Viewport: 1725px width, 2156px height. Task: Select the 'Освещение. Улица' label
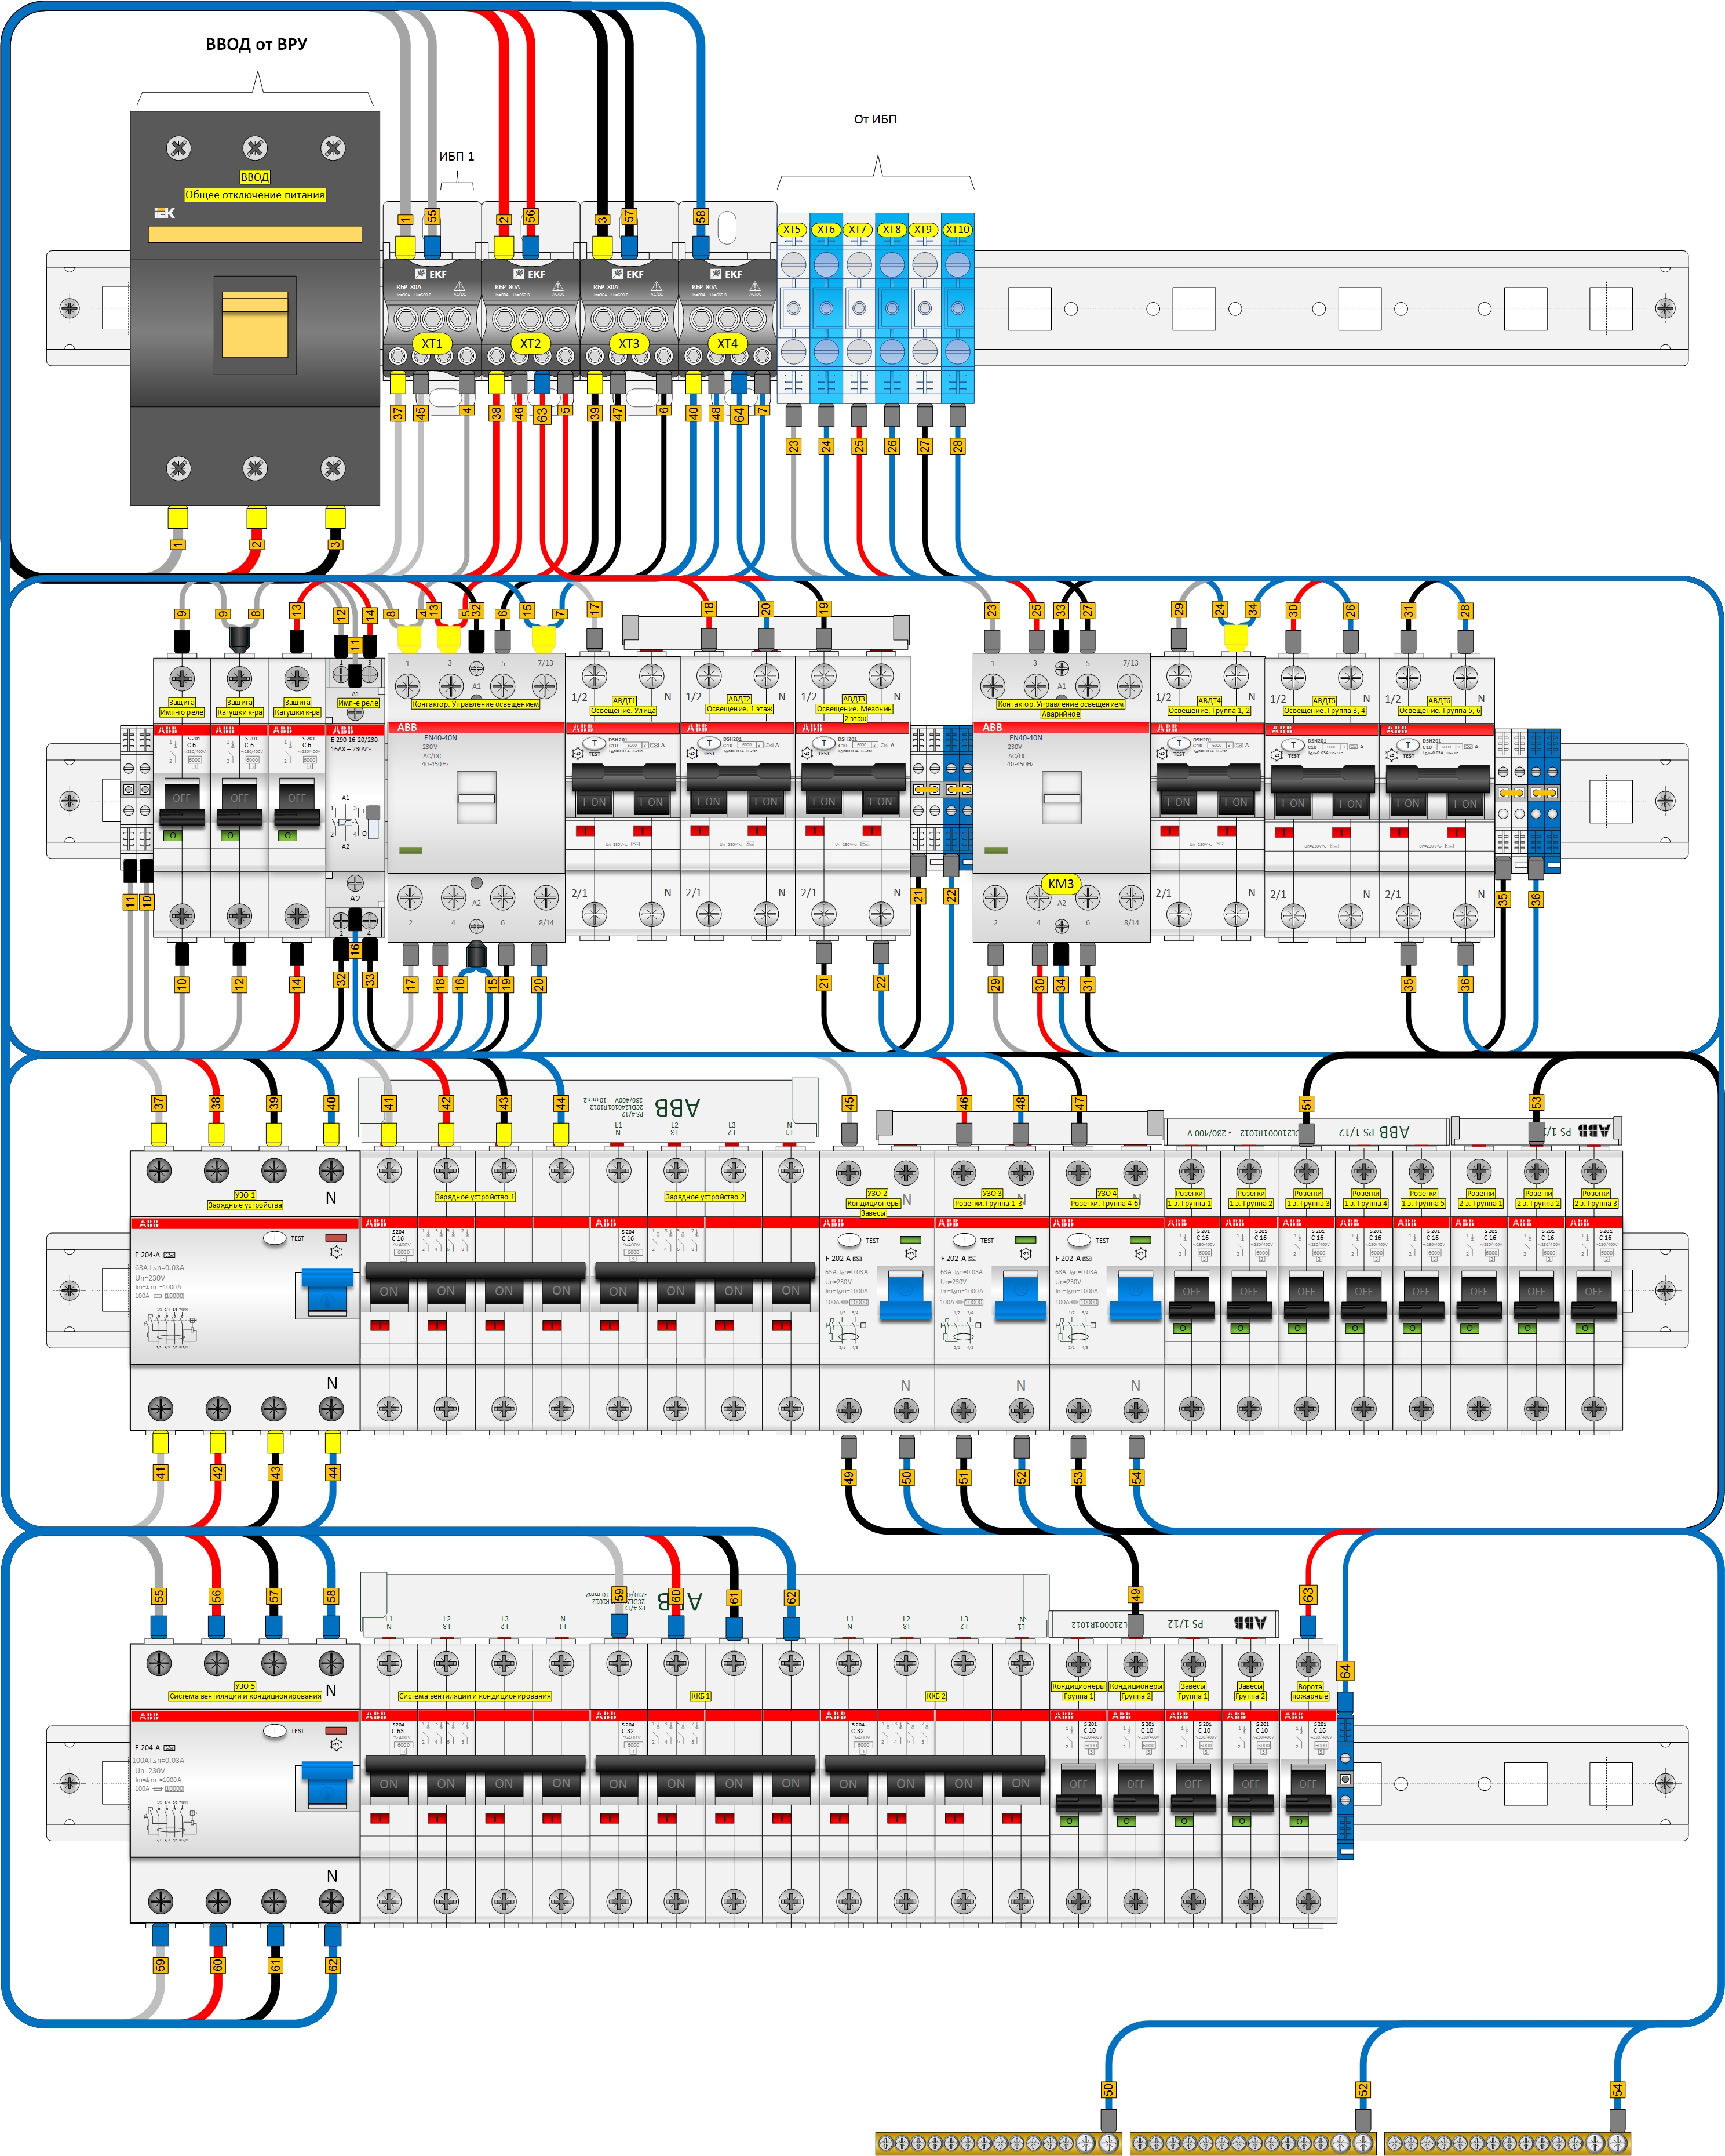[x=623, y=711]
